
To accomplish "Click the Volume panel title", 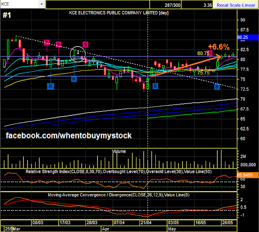I will (x=119, y=151).
